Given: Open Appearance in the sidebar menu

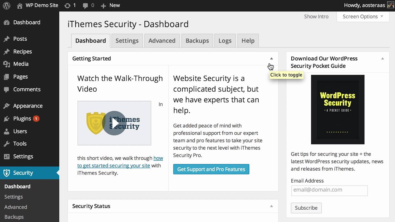Looking at the screenshot, I should point(28,106).
